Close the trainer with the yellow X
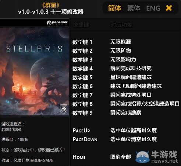This screenshot has width=181, height=166. 169,8
